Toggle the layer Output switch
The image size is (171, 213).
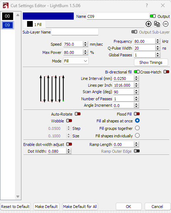pyautogui.click(x=153, y=16)
